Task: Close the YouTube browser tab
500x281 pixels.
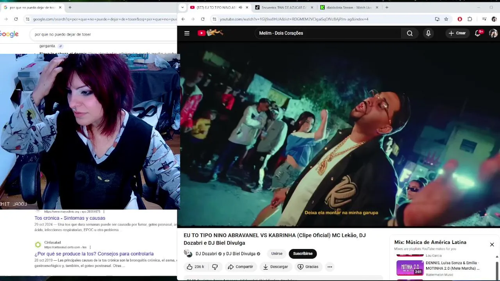Action: pos(247,7)
